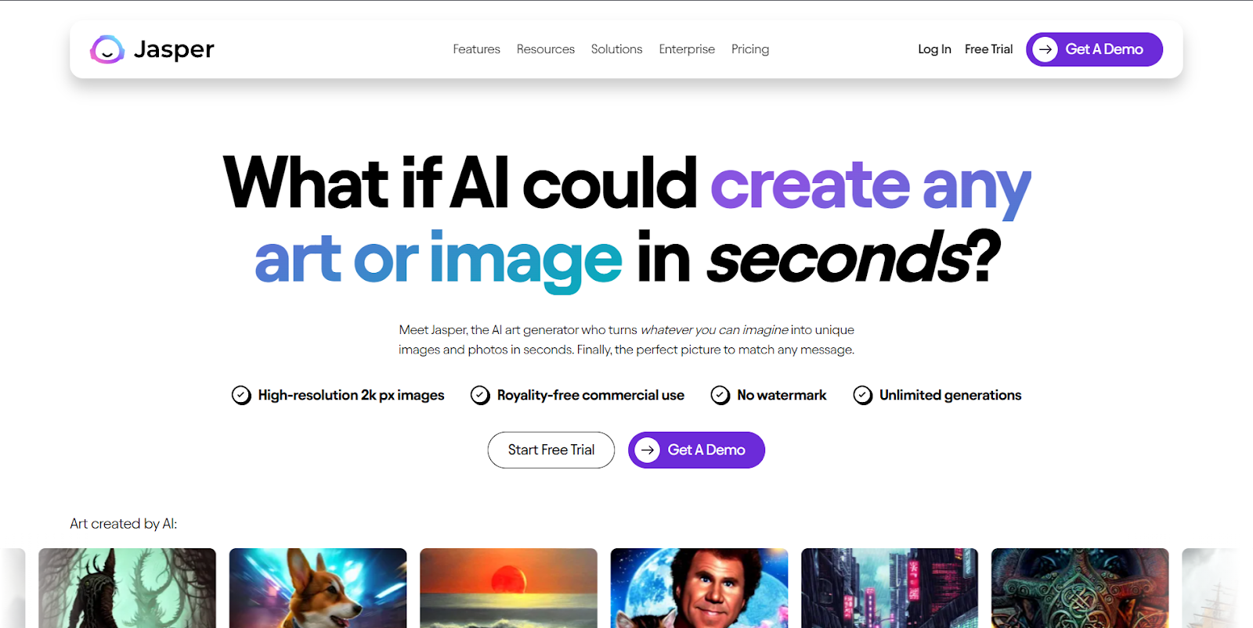
Task: Open the Resources menu
Action: [x=546, y=49]
